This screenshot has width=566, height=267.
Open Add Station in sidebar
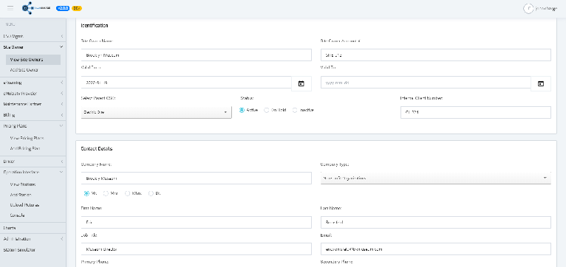click(x=21, y=195)
